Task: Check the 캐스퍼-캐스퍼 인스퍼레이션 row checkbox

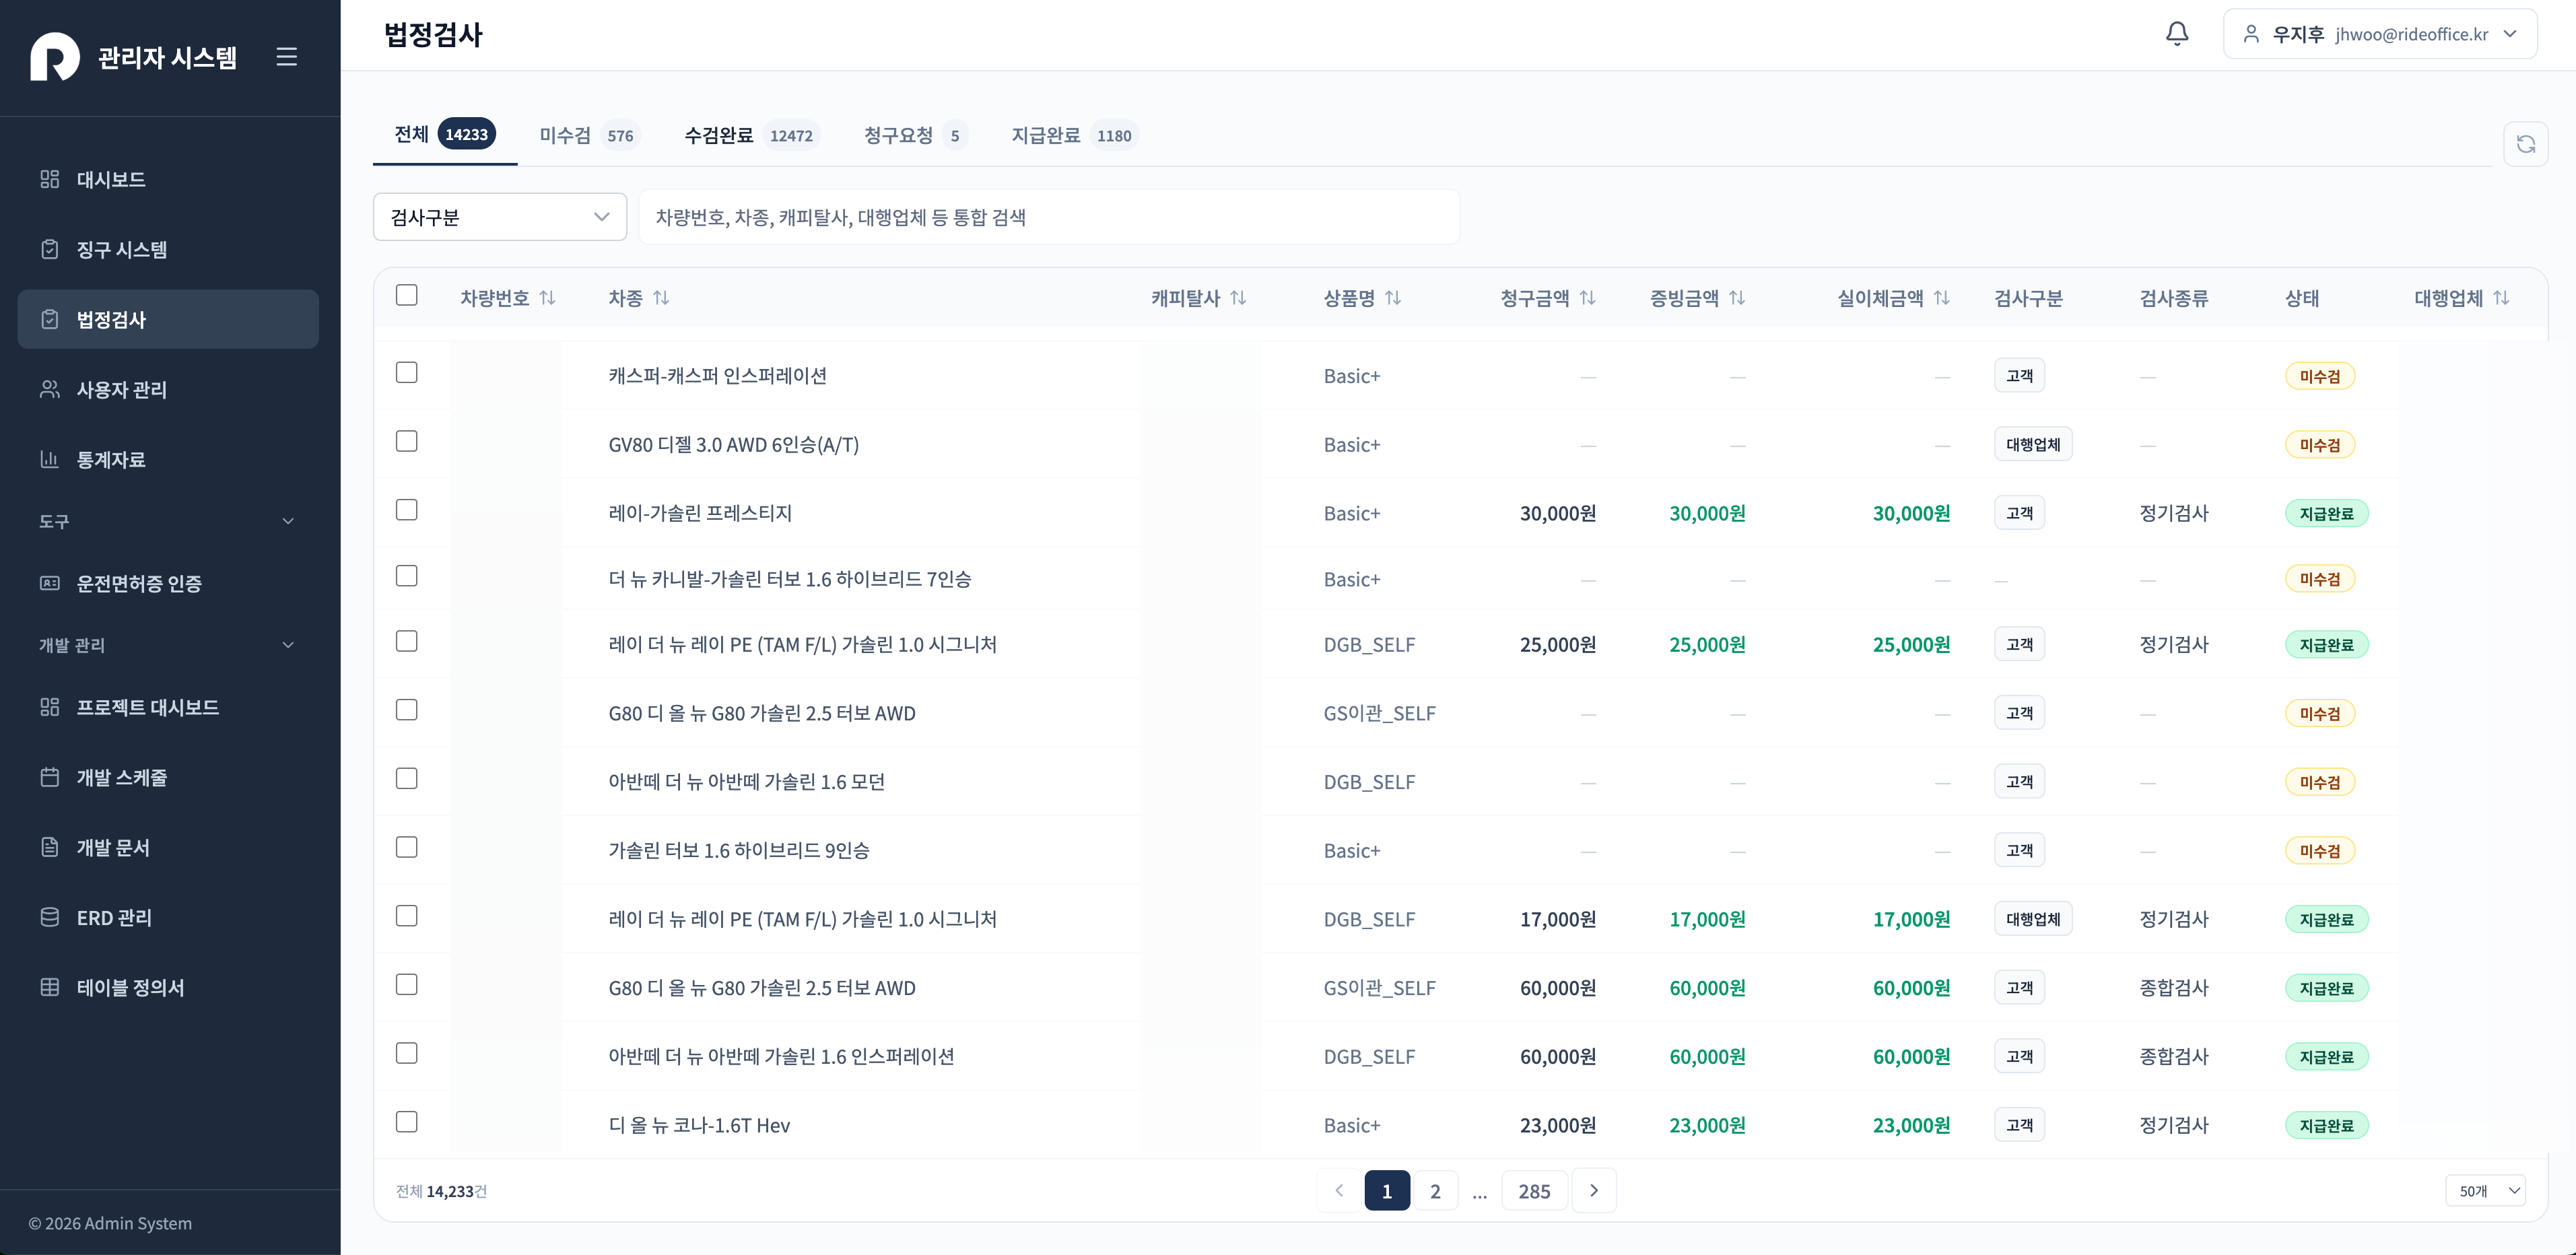Action: [406, 372]
